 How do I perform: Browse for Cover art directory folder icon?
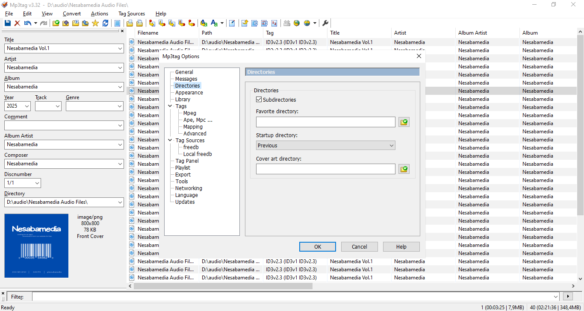pyautogui.click(x=404, y=169)
